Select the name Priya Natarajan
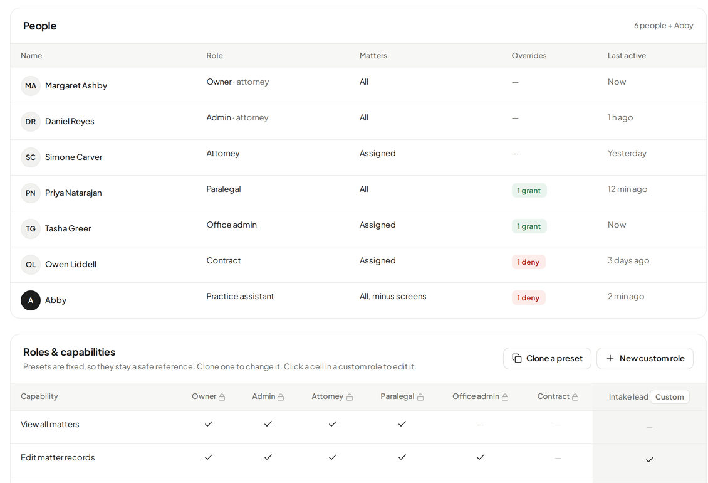The width and height of the screenshot is (708, 483). coord(73,193)
